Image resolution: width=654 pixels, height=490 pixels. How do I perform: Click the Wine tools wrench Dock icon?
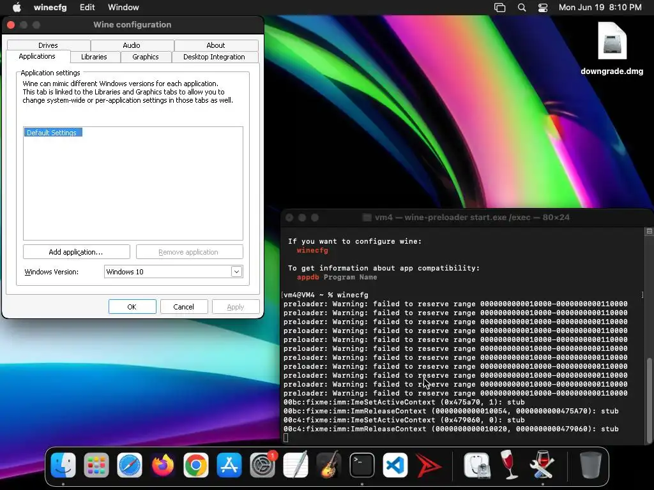click(542, 465)
